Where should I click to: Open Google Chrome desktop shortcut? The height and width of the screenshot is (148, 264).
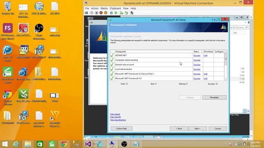pyautogui.click(x=8, y=97)
